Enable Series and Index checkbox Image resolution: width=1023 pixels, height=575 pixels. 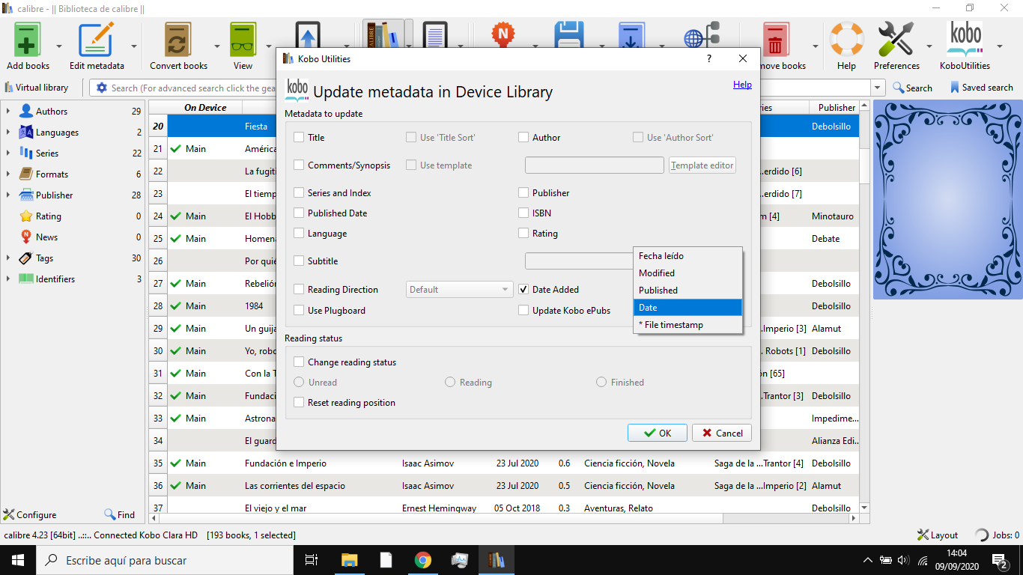tap(299, 193)
